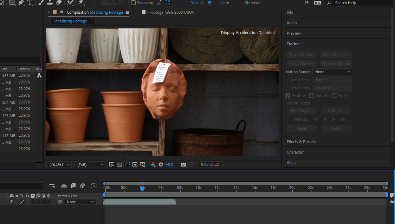The width and height of the screenshot is (395, 224).
Task: Expand the Effects & Presets panel
Action: click(301, 142)
